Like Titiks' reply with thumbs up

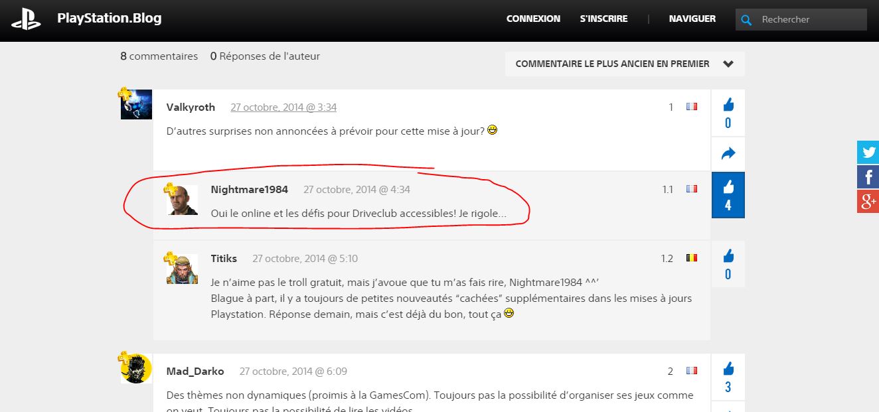pyautogui.click(x=728, y=264)
